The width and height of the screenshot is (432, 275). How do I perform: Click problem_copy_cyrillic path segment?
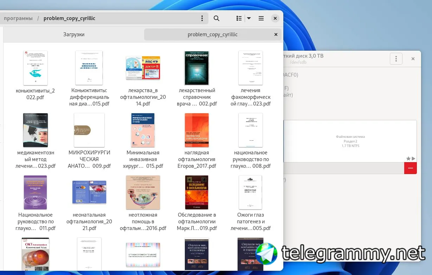pyautogui.click(x=69, y=18)
